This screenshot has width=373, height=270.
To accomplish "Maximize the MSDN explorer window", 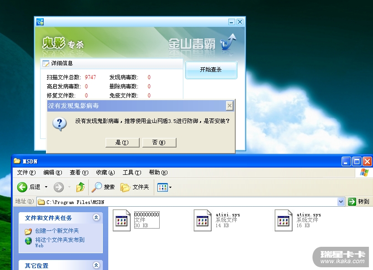I will pos(357,162).
